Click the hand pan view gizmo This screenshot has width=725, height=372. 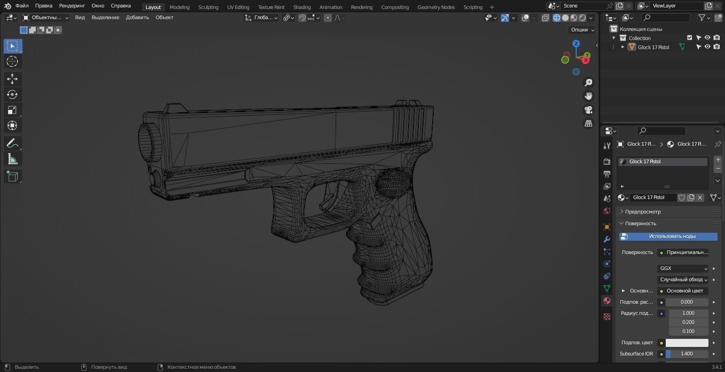click(x=588, y=96)
